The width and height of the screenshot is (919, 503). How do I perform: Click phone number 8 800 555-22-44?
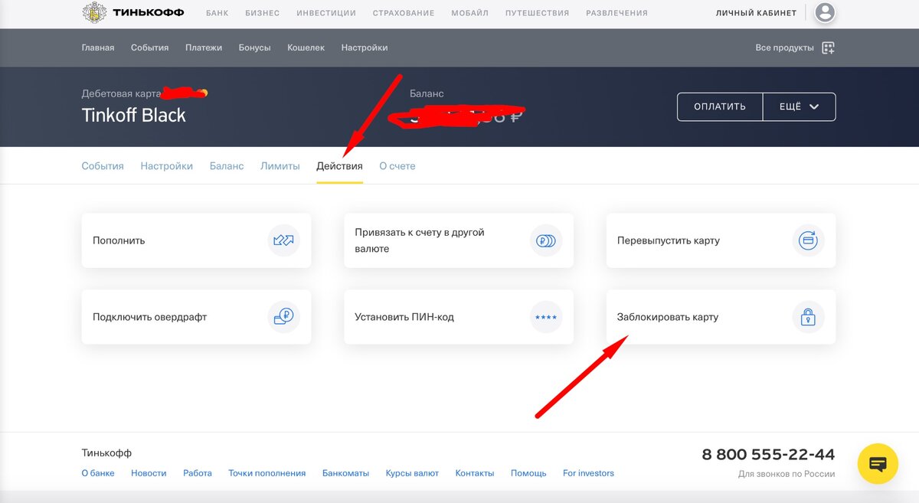(768, 455)
